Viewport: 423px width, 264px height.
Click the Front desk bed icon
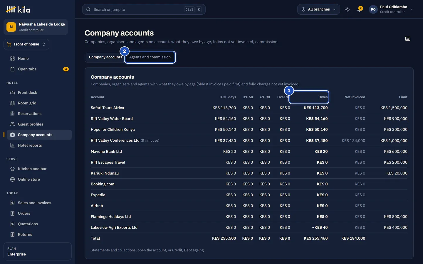click(12, 92)
